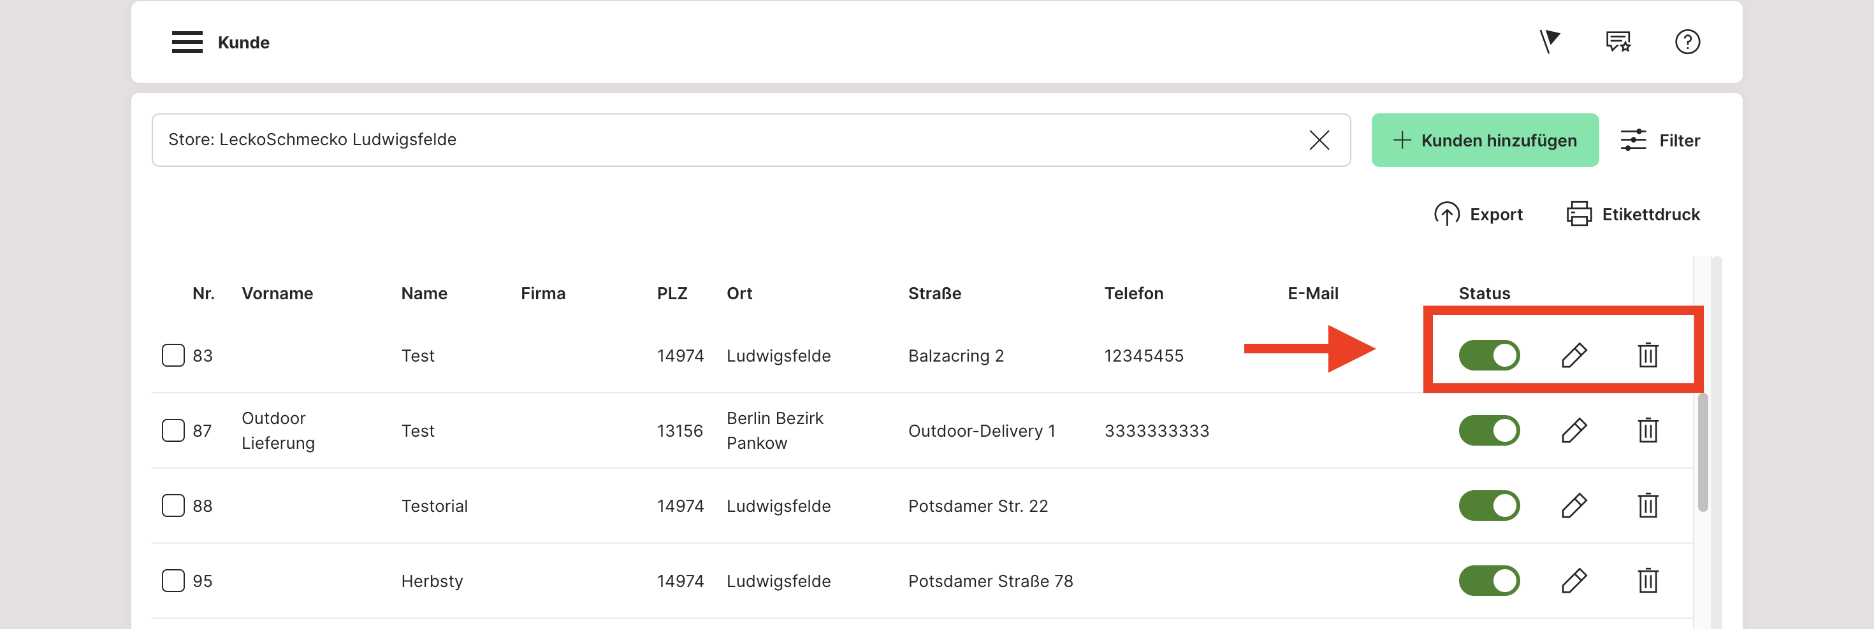1874x629 pixels.
Task: Click the flag icon in header
Action: (1549, 41)
